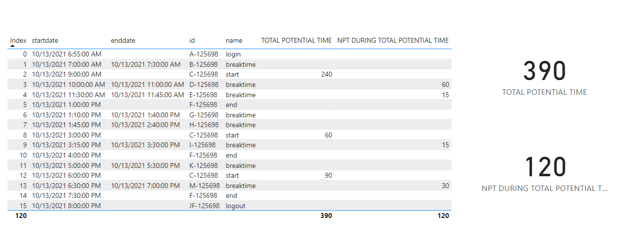Select the id cell H-125698
Image resolution: width=623 pixels, height=244 pixels.
point(204,125)
